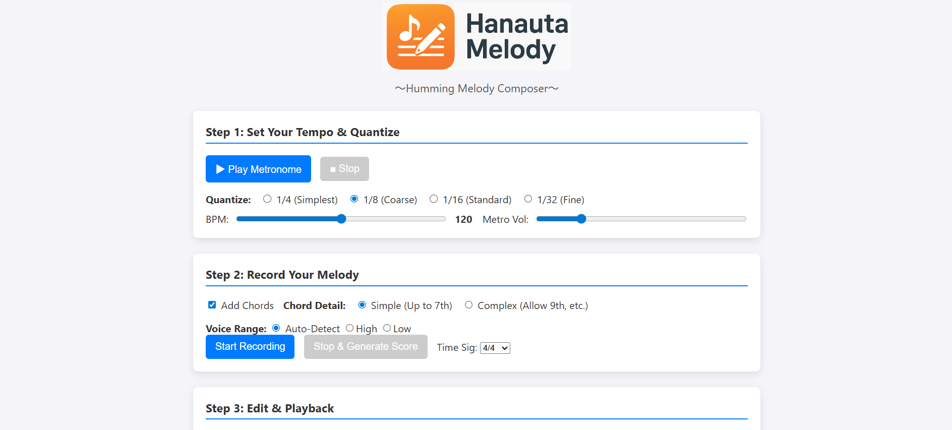The image size is (952, 430).
Task: Select 1/4 (Simplest) quantize option
Action: click(267, 199)
